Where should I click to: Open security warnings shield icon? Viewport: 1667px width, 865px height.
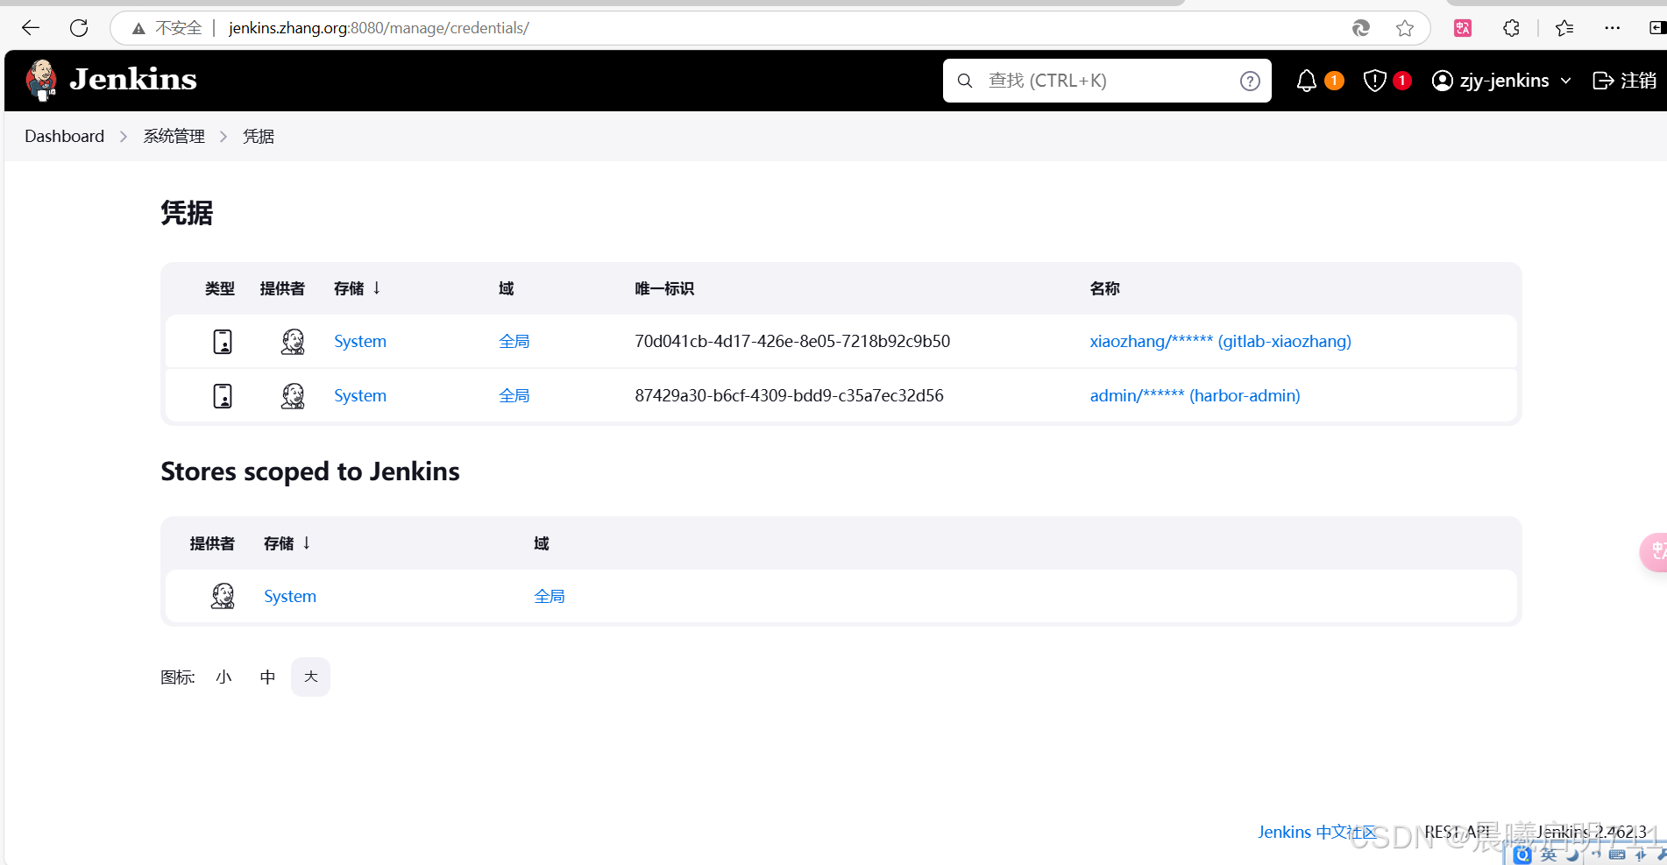tap(1374, 81)
